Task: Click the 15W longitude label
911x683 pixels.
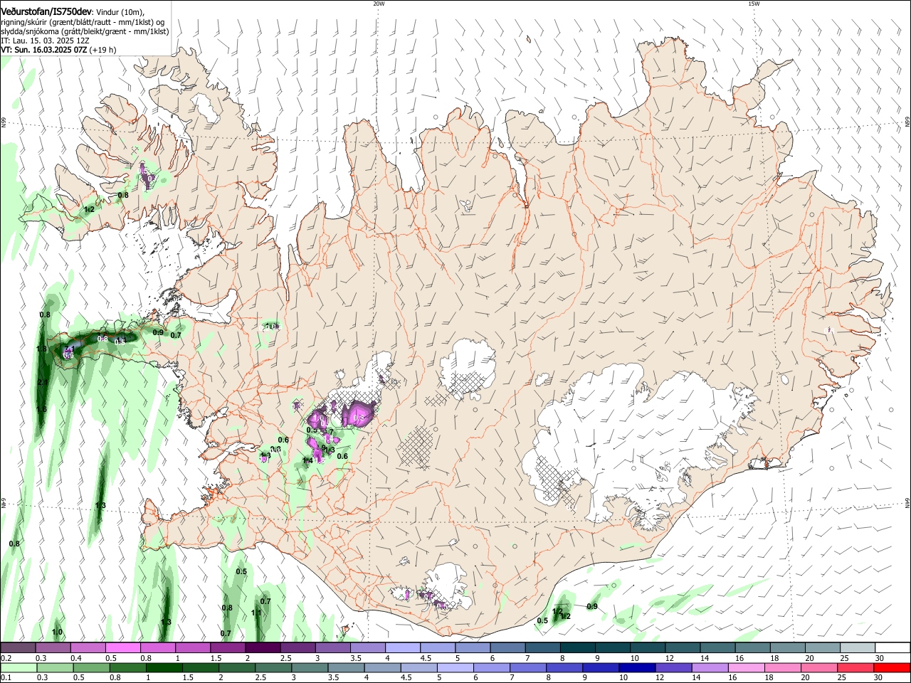Action: [x=754, y=4]
